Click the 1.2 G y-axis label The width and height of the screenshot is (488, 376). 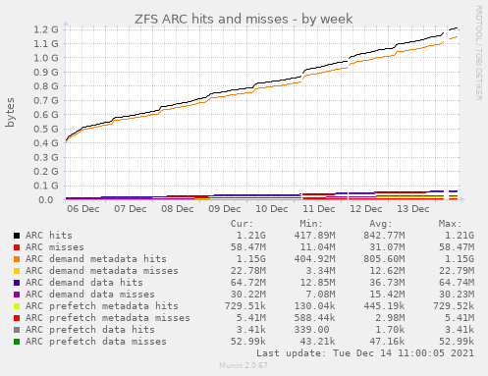46,29
